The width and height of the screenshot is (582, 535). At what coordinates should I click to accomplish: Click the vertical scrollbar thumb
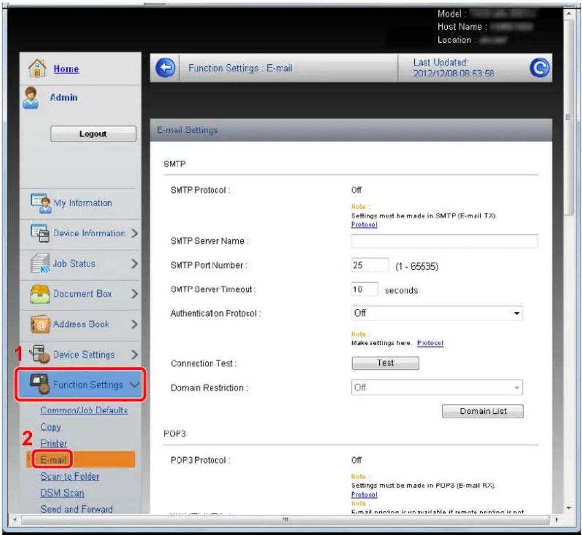coord(568,117)
